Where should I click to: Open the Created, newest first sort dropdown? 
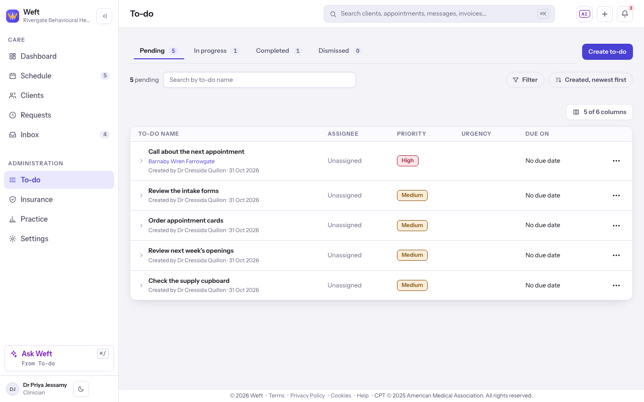coord(591,80)
